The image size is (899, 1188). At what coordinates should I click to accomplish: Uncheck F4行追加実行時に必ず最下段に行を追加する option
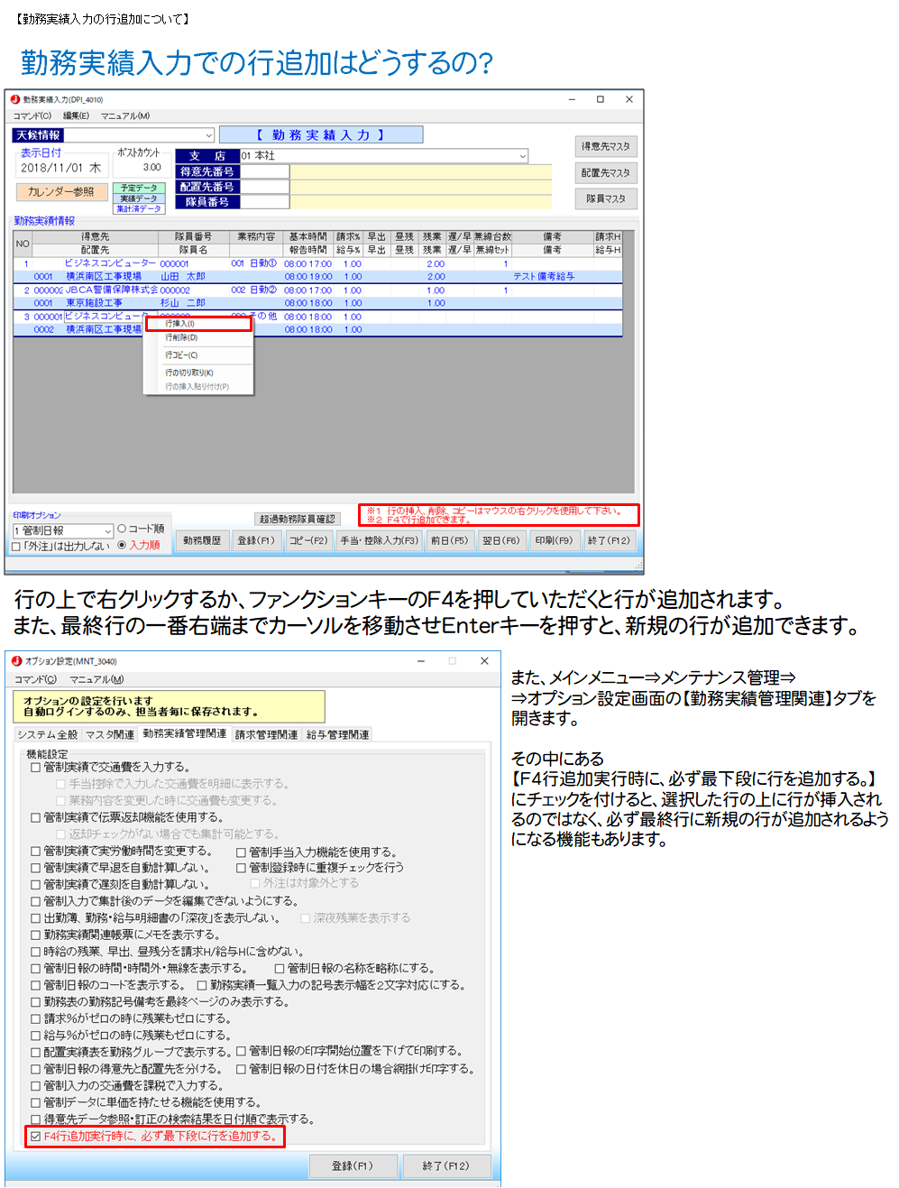[36, 1137]
